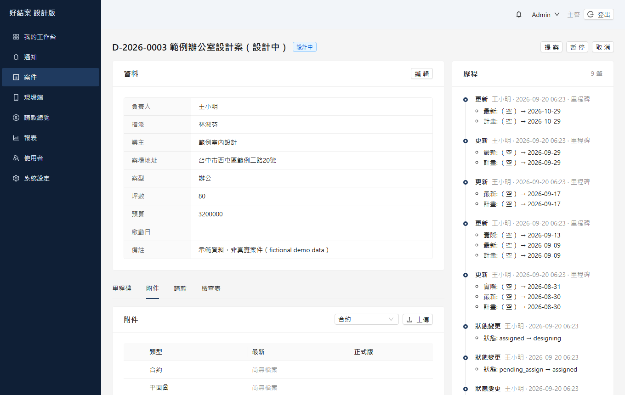Click the 取消 button

603,47
